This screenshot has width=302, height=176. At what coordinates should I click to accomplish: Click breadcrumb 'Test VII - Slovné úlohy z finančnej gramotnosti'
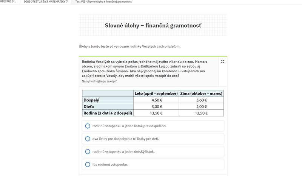[103, 2]
